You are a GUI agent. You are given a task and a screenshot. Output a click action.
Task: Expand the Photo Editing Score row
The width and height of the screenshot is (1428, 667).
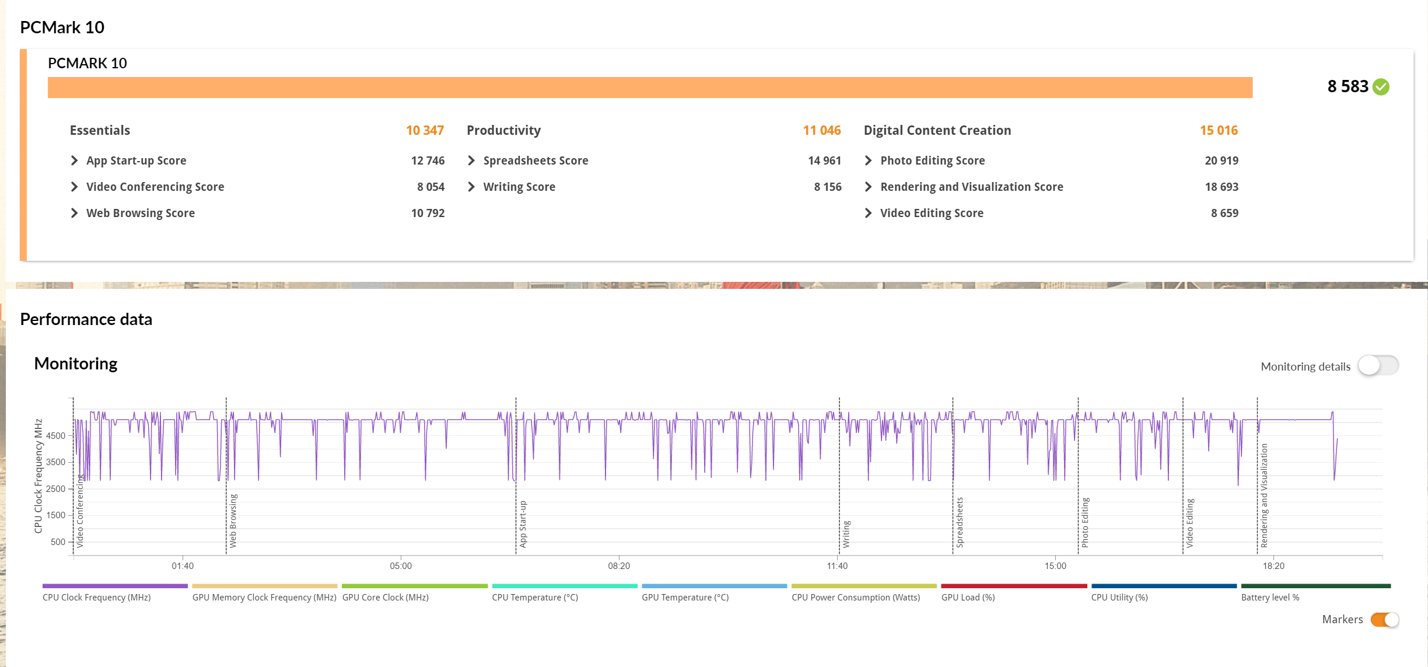click(x=868, y=160)
